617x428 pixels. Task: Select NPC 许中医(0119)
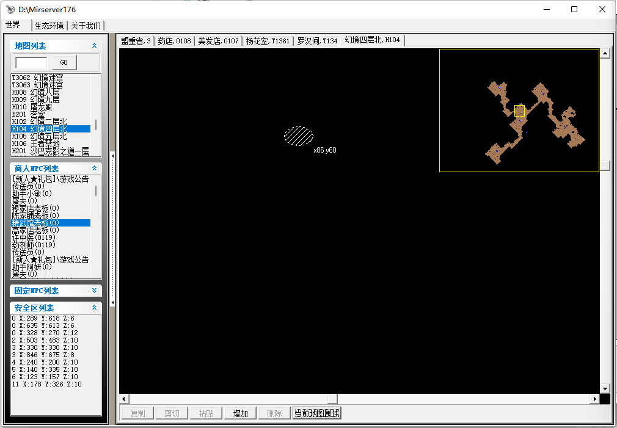click(x=50, y=238)
